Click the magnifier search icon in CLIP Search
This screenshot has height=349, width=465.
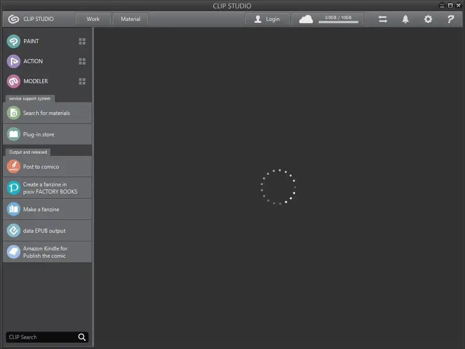click(x=82, y=337)
